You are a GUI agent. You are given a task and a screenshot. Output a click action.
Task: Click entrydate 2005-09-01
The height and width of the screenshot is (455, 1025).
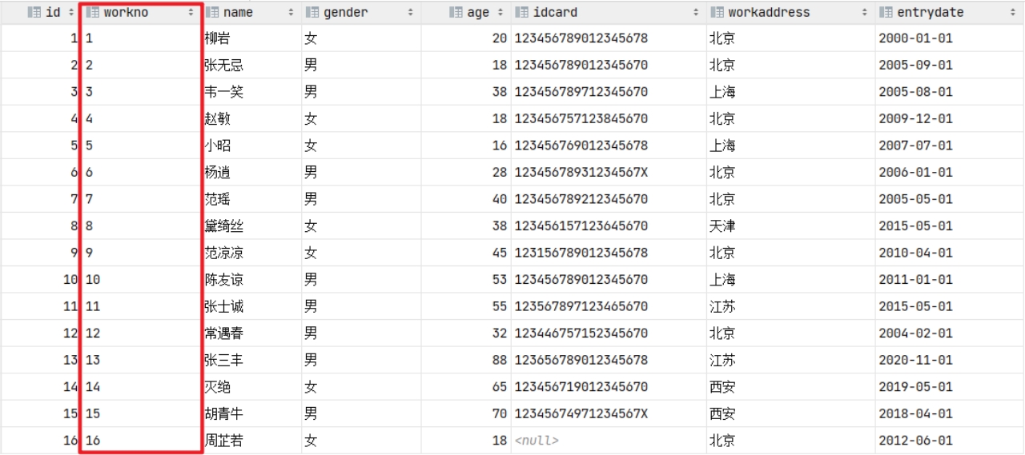(915, 65)
